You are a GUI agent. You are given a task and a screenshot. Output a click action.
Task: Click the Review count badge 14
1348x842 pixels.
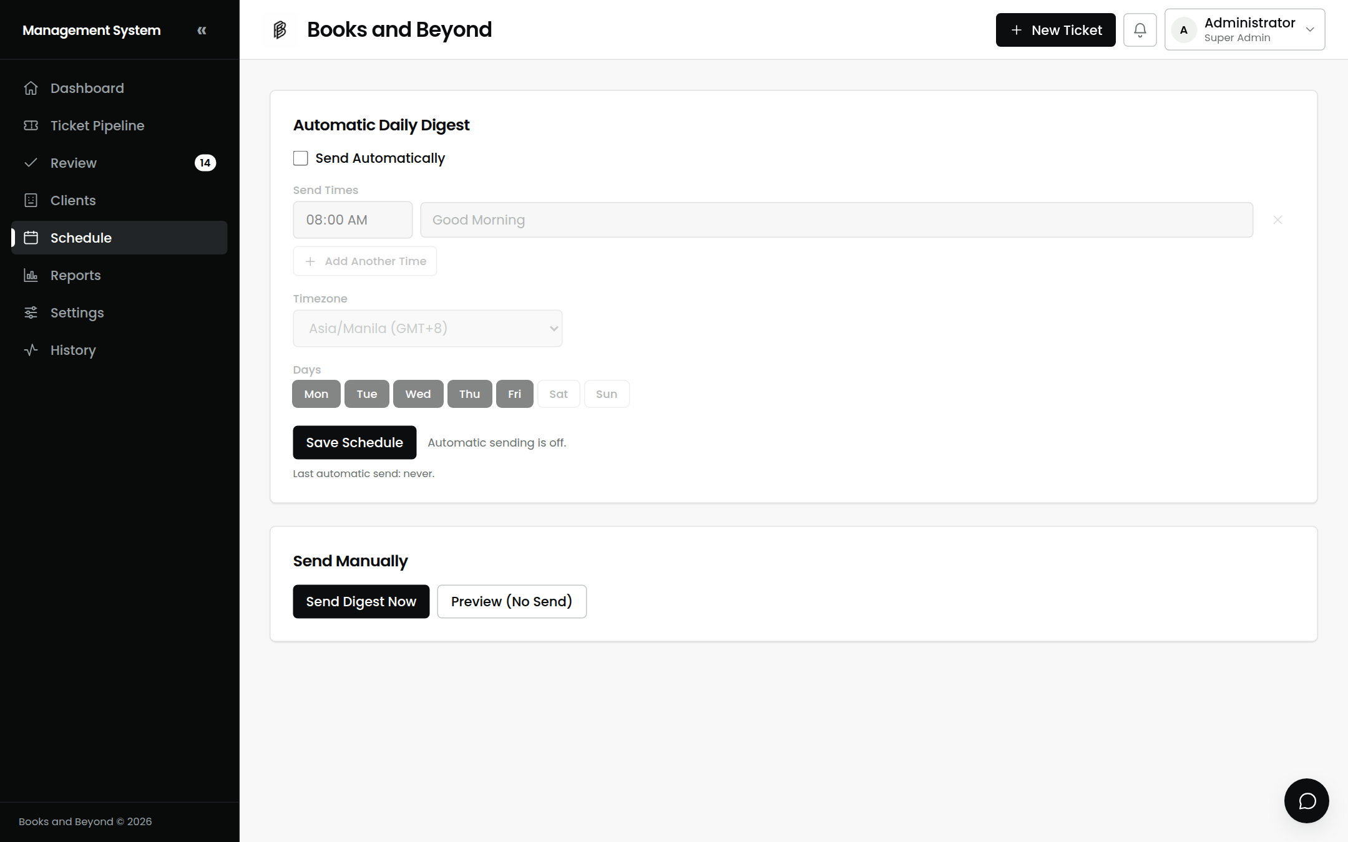[205, 163]
